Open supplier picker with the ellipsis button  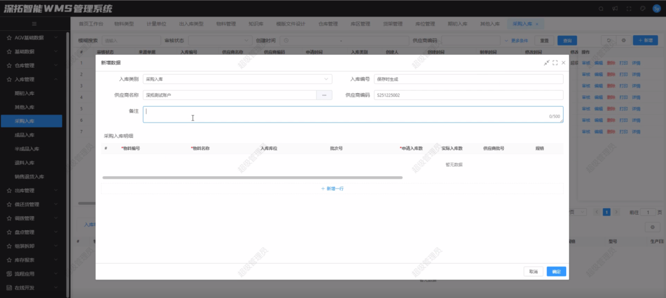[324, 95]
